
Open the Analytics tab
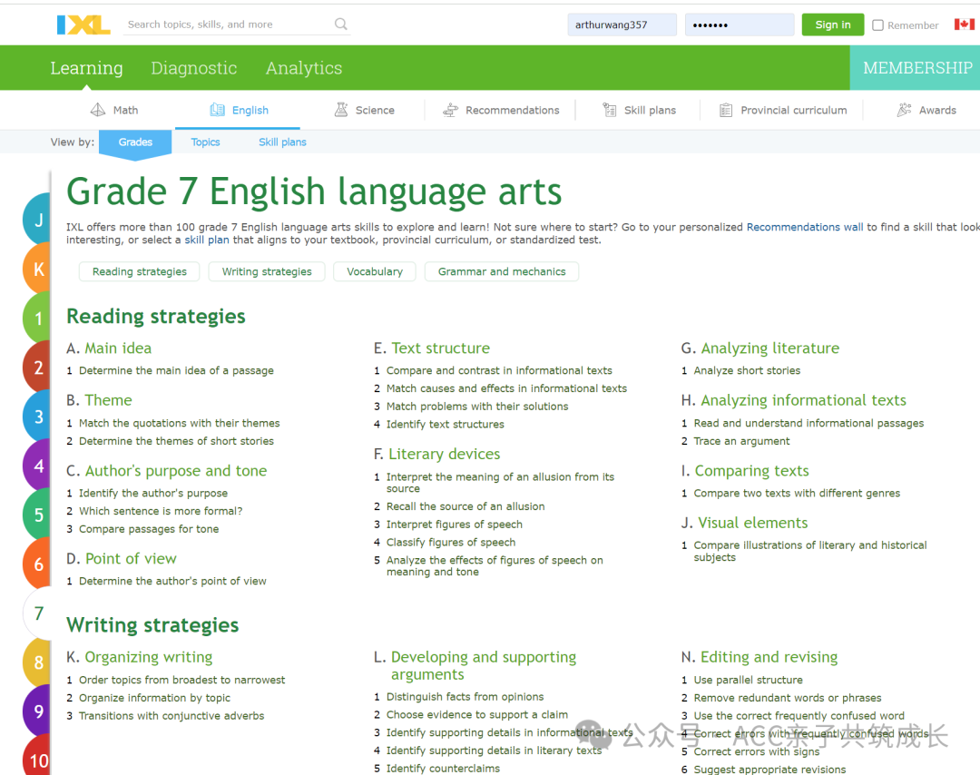tap(304, 67)
